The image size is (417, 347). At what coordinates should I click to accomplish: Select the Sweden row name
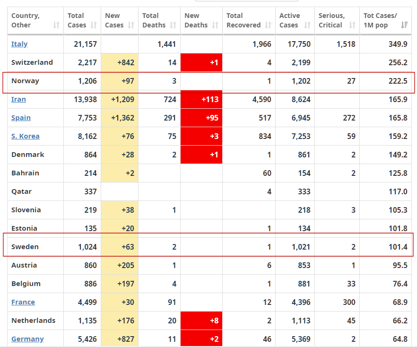click(25, 247)
